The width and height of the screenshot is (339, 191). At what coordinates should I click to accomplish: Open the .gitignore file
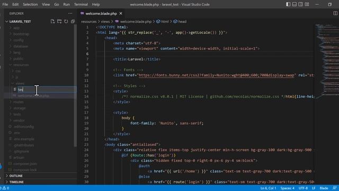click(x=21, y=151)
